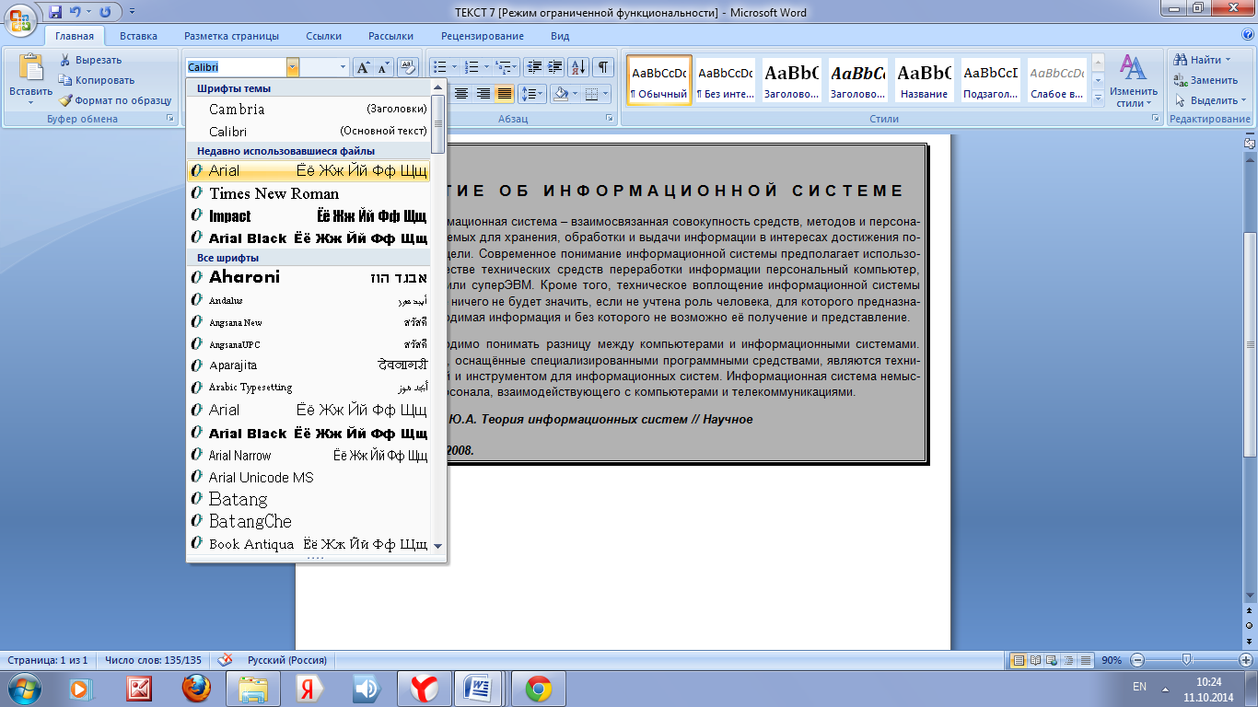Image resolution: width=1258 pixels, height=707 pixels.
Task: Click the font list scrollbar thumb
Action: 438,124
